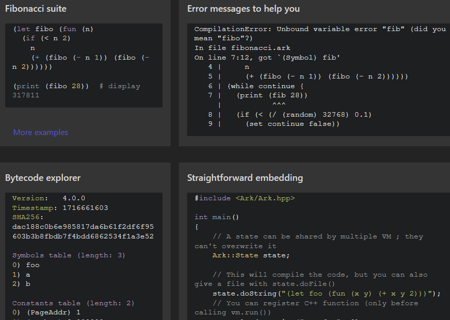
Task: Click the Straightforward embedding heading
Action: [x=245, y=178]
